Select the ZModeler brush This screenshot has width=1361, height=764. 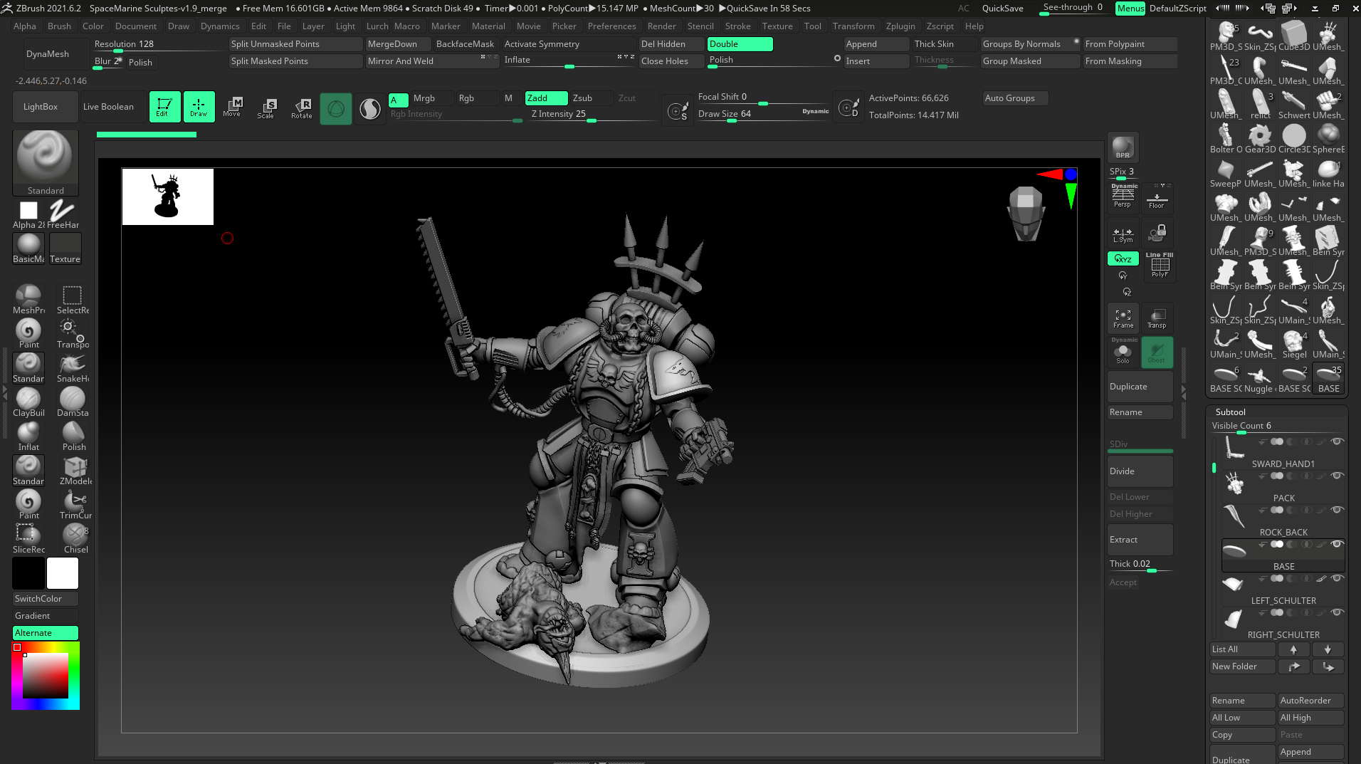75,471
